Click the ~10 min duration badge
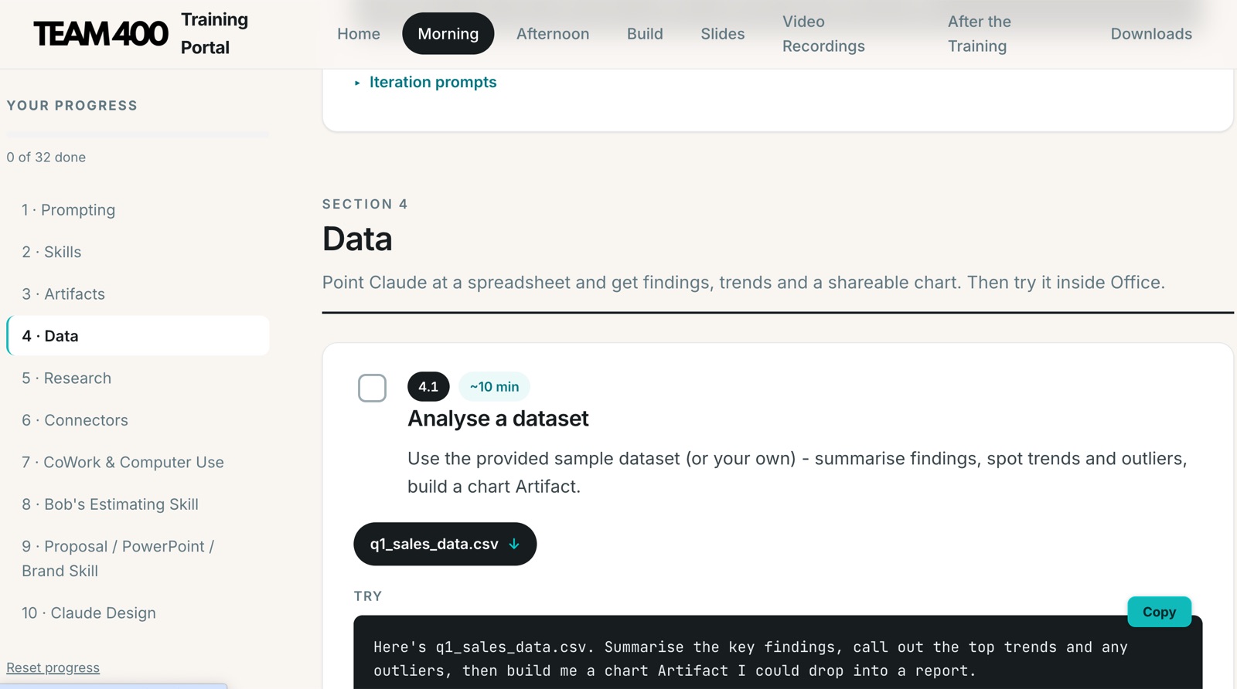Viewport: 1237px width, 689px height. point(495,387)
